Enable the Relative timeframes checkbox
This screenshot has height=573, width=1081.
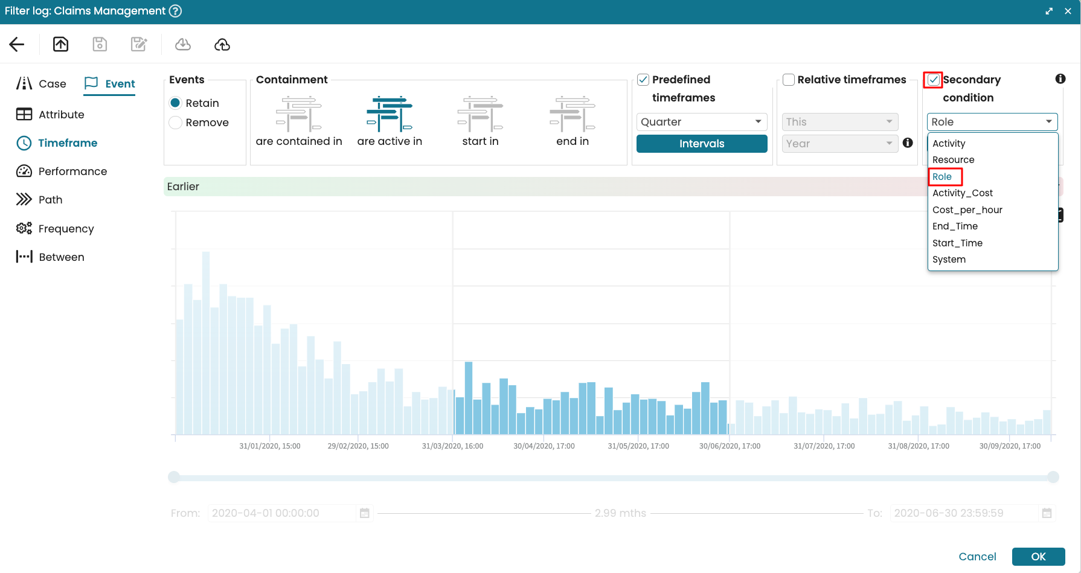pos(789,80)
